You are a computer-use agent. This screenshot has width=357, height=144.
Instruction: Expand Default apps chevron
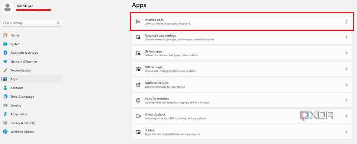(347, 53)
